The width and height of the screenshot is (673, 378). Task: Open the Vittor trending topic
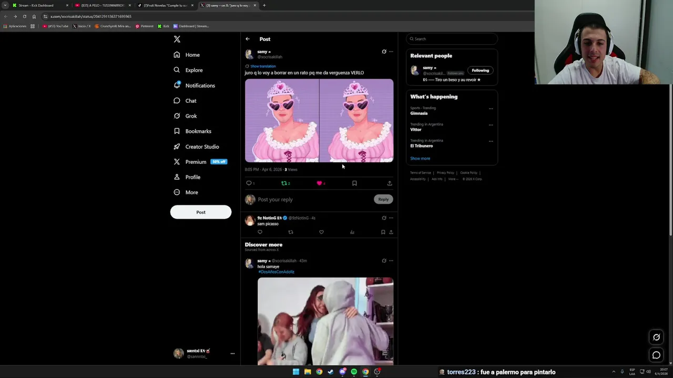[416, 130]
